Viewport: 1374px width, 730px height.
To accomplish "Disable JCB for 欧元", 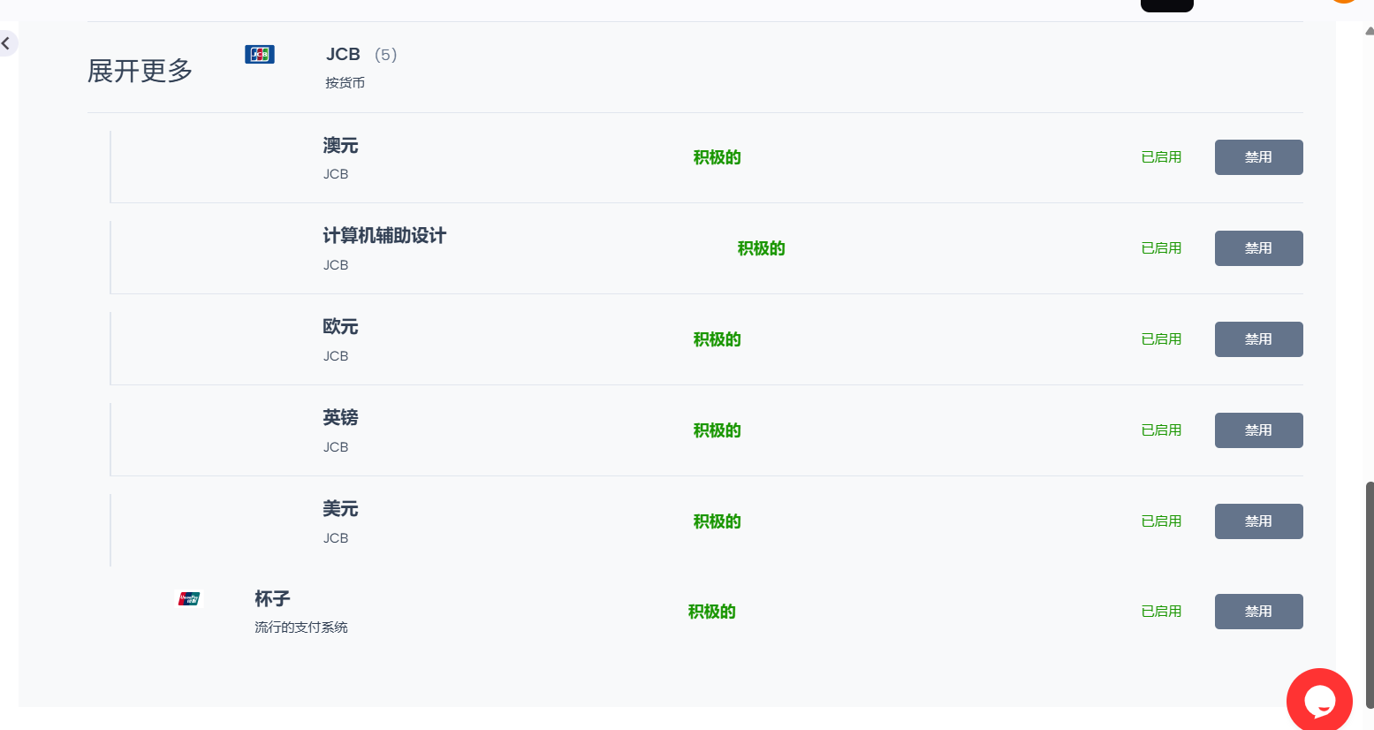I will pos(1258,339).
